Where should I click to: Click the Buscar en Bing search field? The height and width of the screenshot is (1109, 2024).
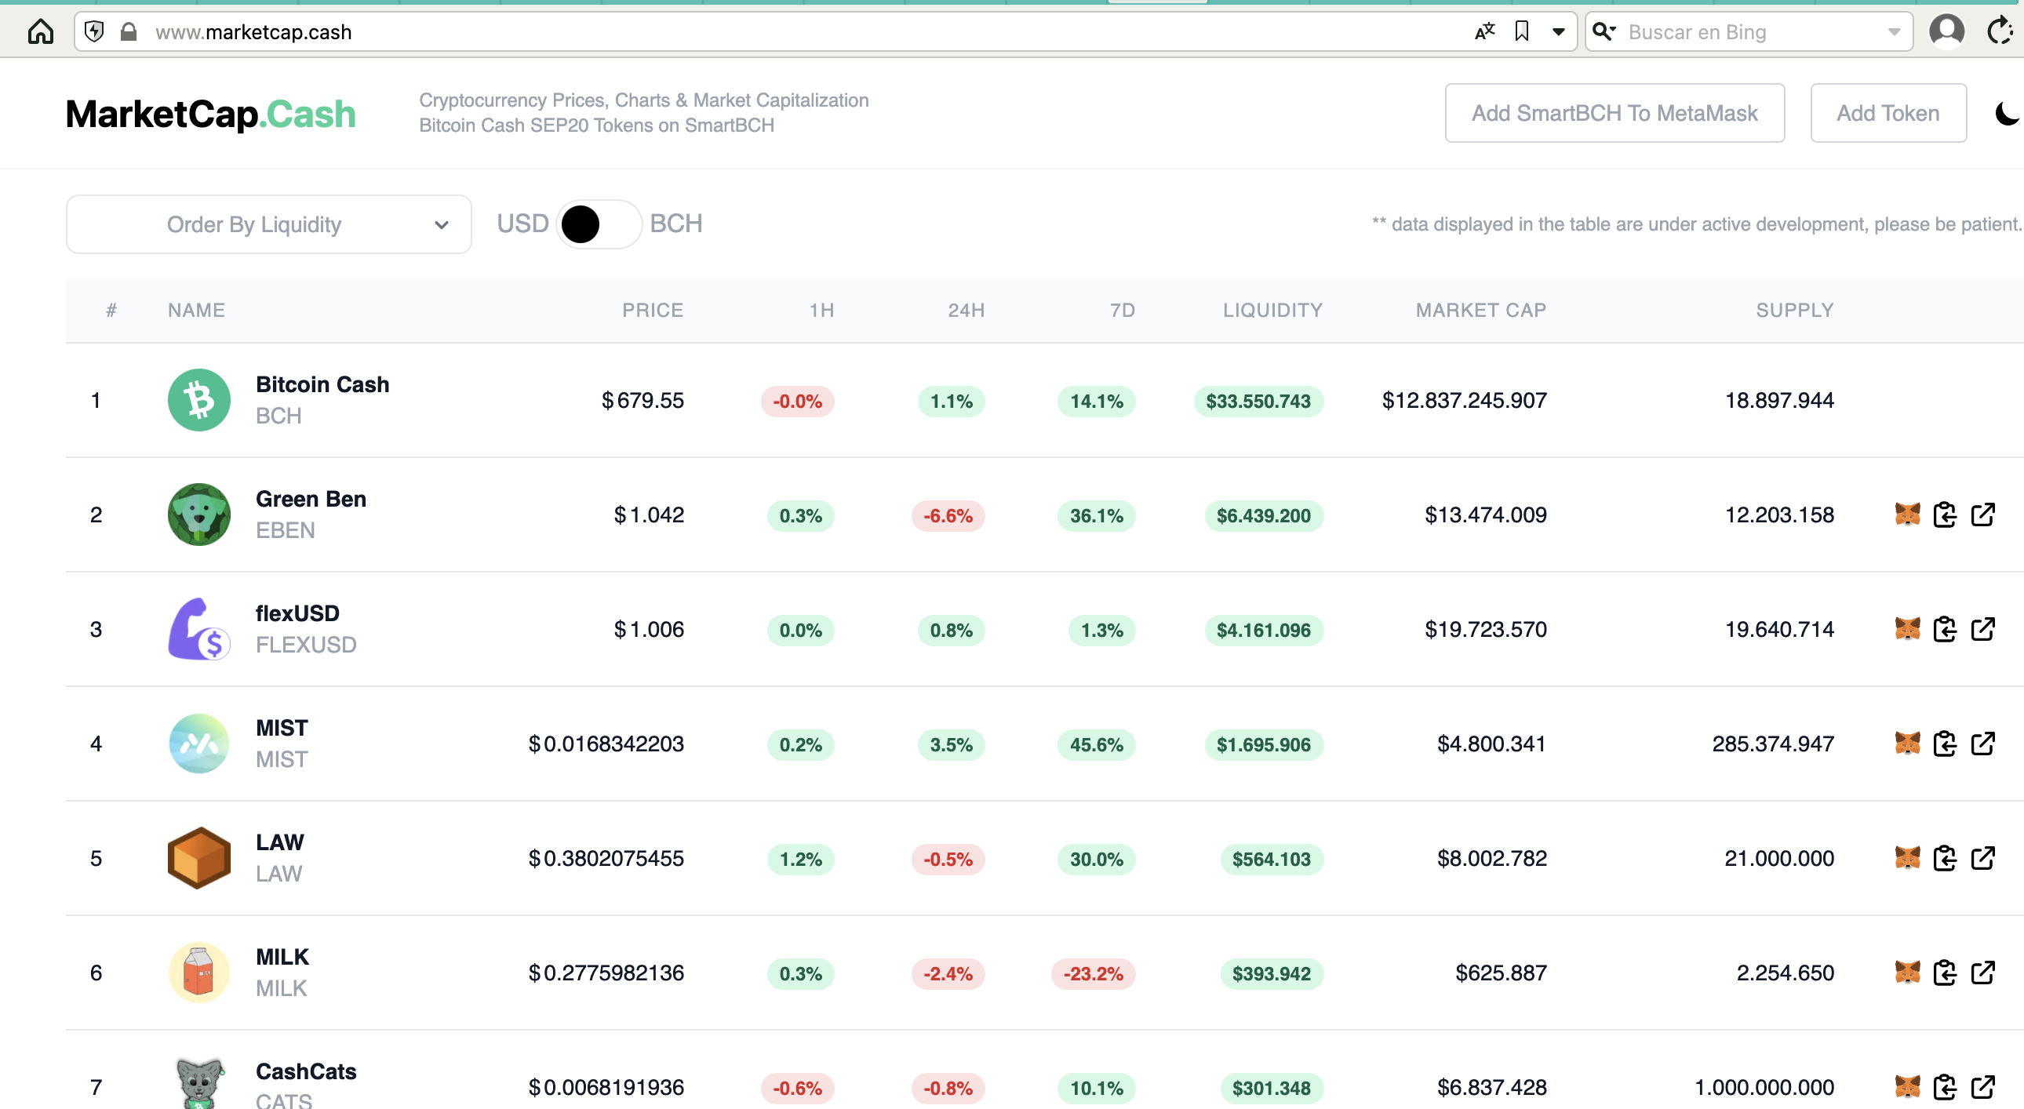pyautogui.click(x=1752, y=32)
